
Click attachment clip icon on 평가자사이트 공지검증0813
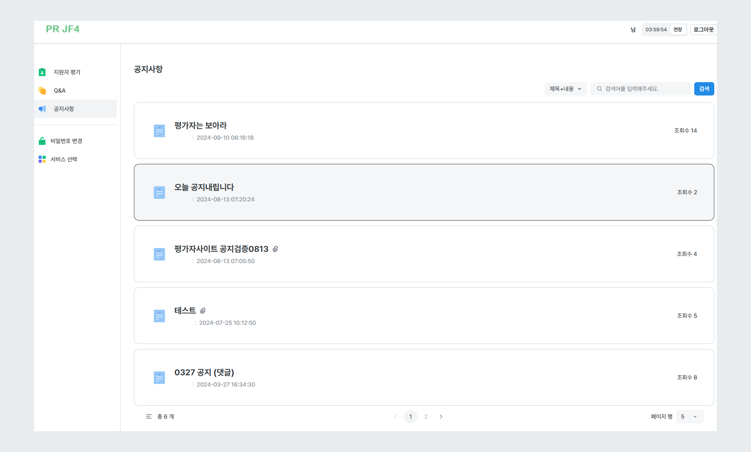pos(275,249)
